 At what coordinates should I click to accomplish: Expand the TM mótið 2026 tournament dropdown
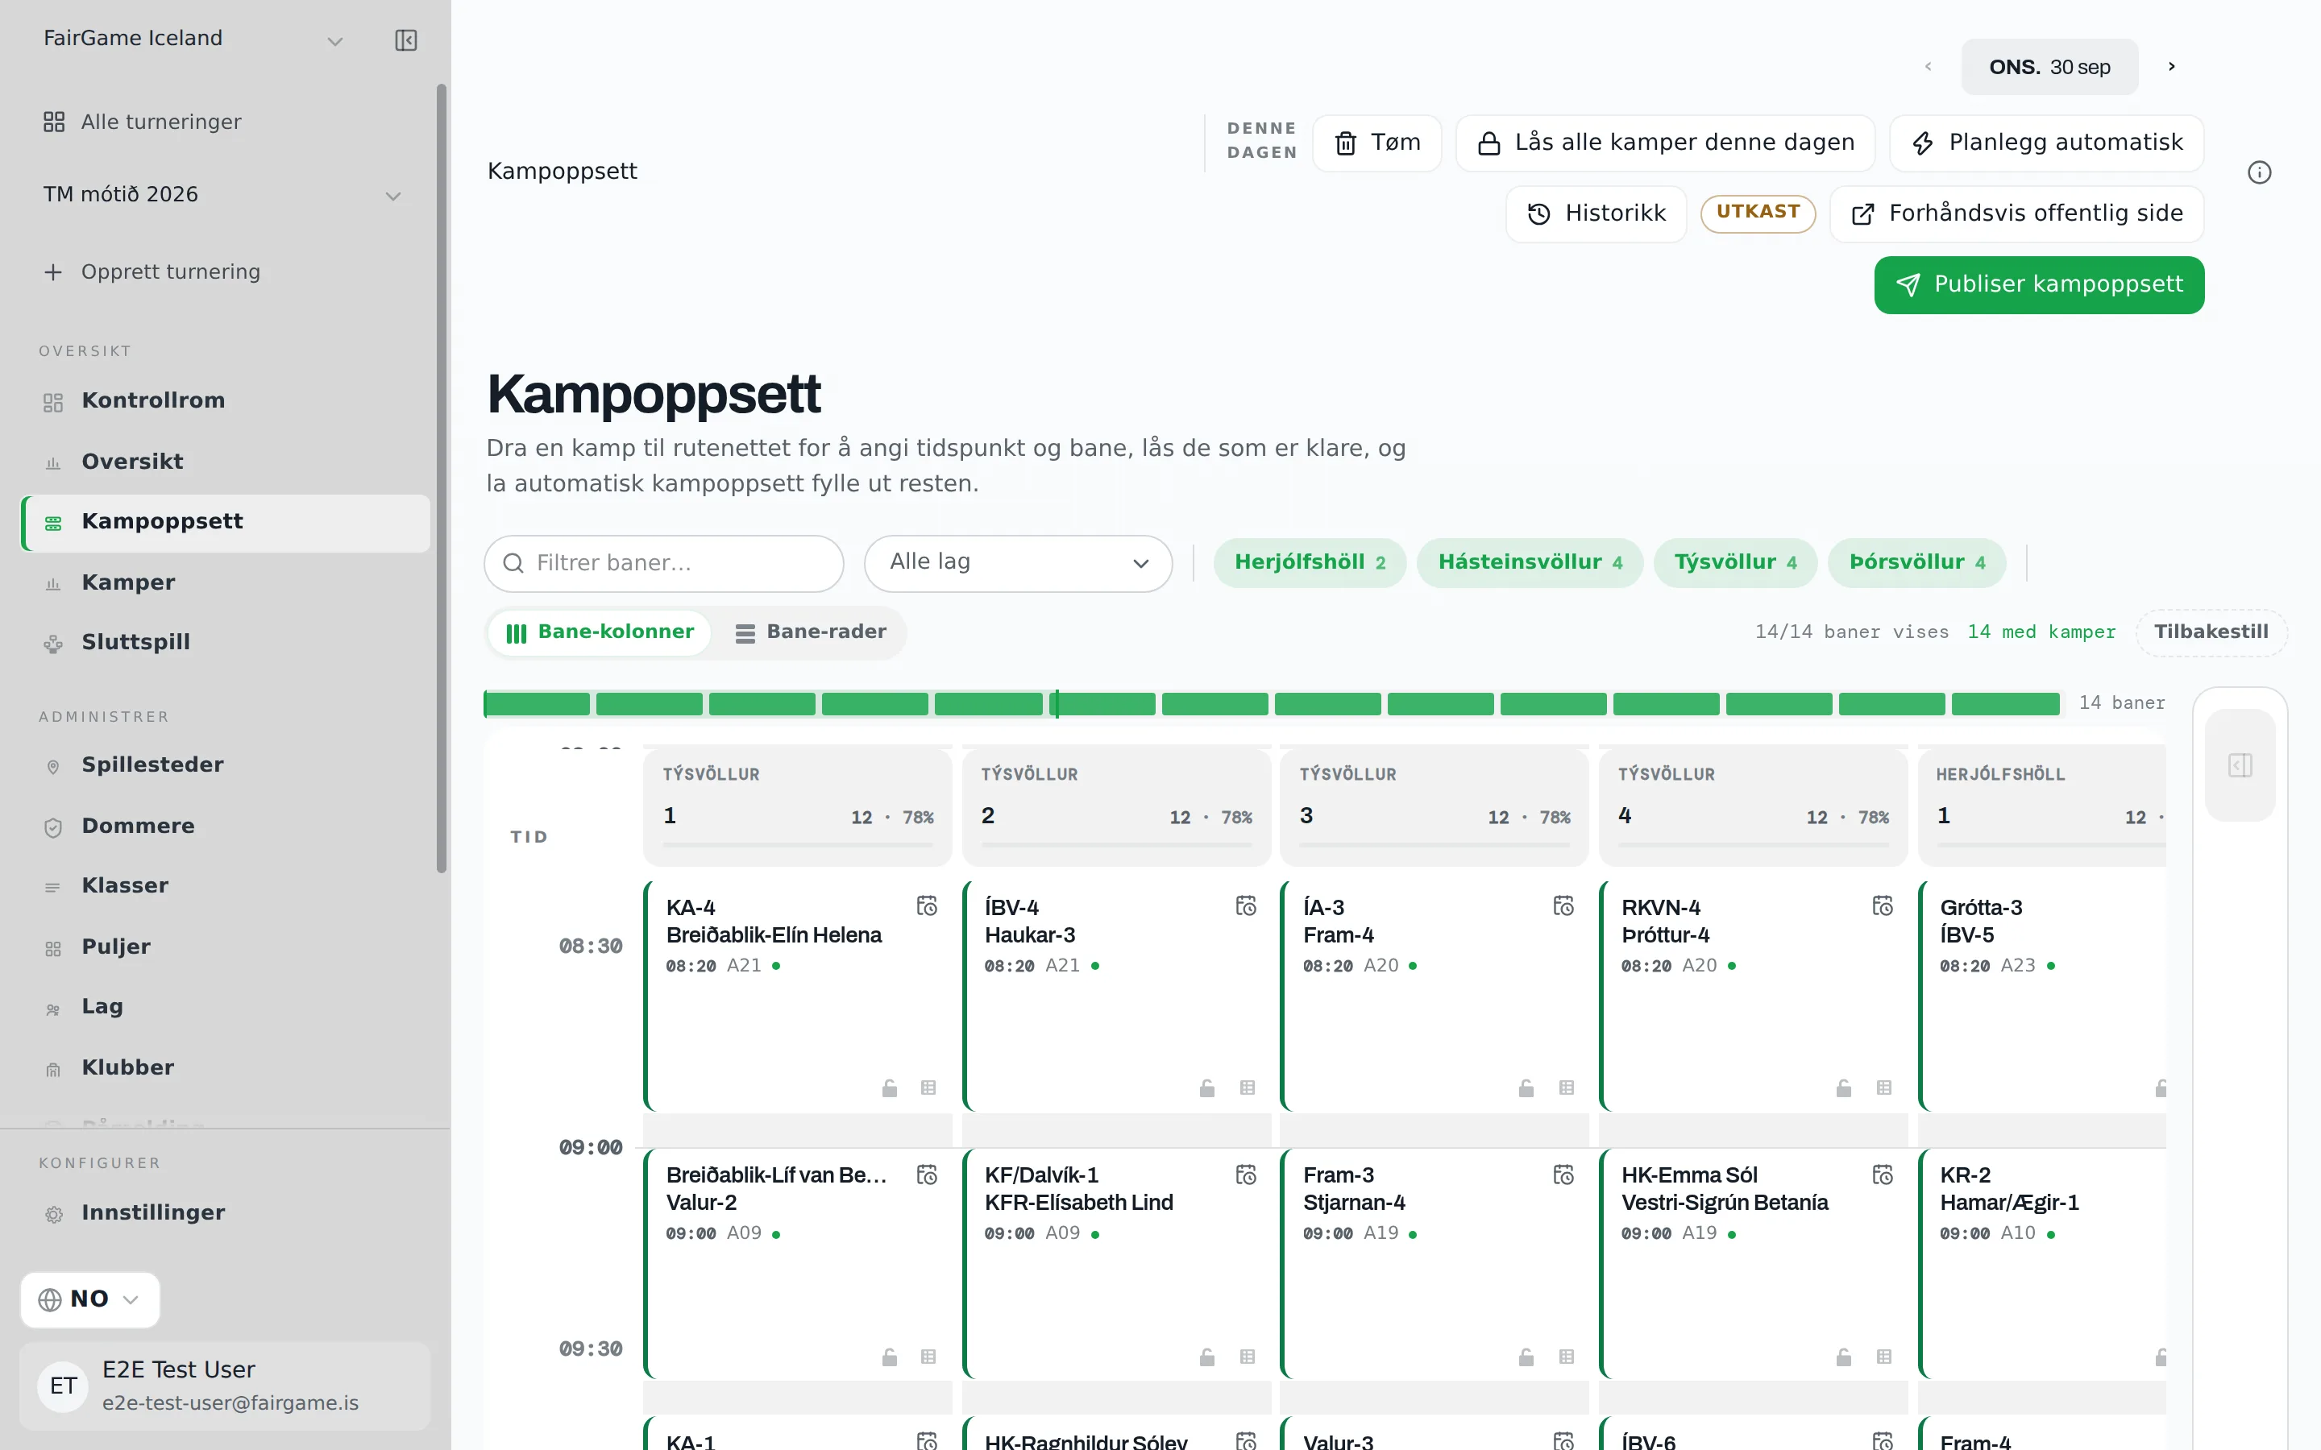tap(222, 195)
